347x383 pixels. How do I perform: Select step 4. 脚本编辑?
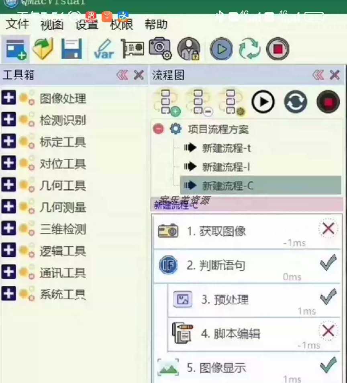click(x=254, y=334)
